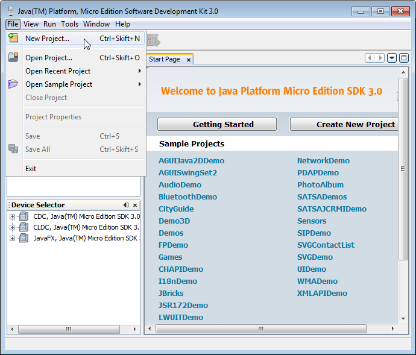Screen dimensions: 416x355
Task: Open the BluetoothDemo sample project
Action: pos(188,196)
